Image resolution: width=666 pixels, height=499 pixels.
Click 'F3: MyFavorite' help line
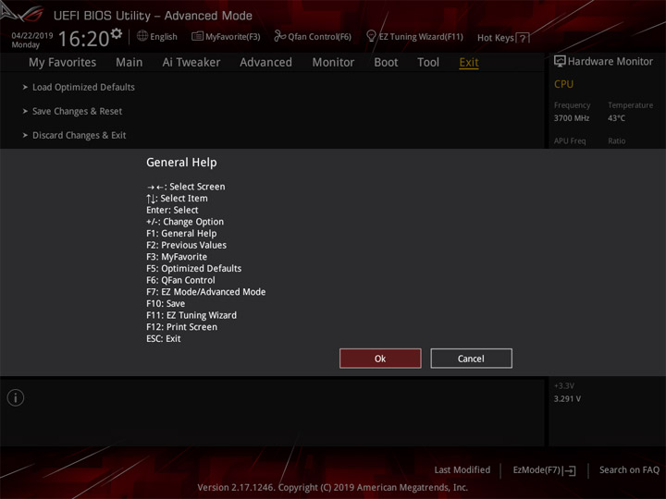[x=177, y=257]
